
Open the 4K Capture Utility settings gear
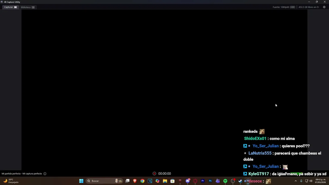(x=324, y=7)
